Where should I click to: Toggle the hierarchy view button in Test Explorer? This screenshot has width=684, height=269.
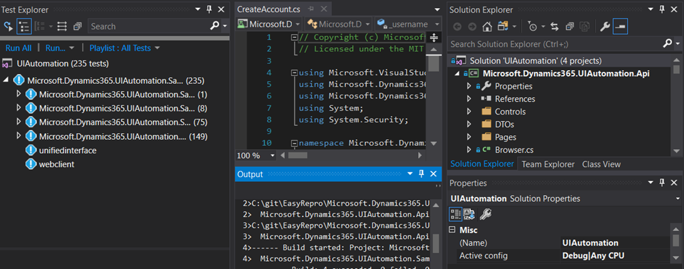point(24,26)
